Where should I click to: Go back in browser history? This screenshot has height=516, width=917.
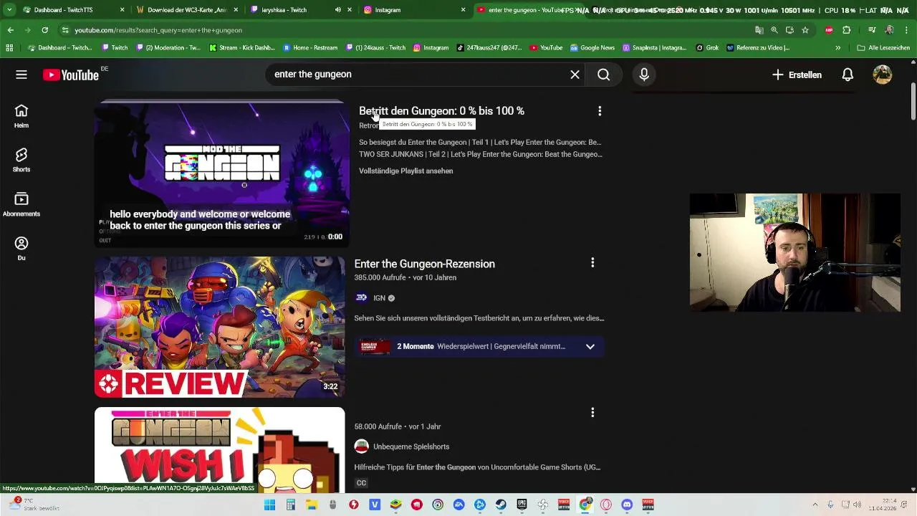coord(10,30)
